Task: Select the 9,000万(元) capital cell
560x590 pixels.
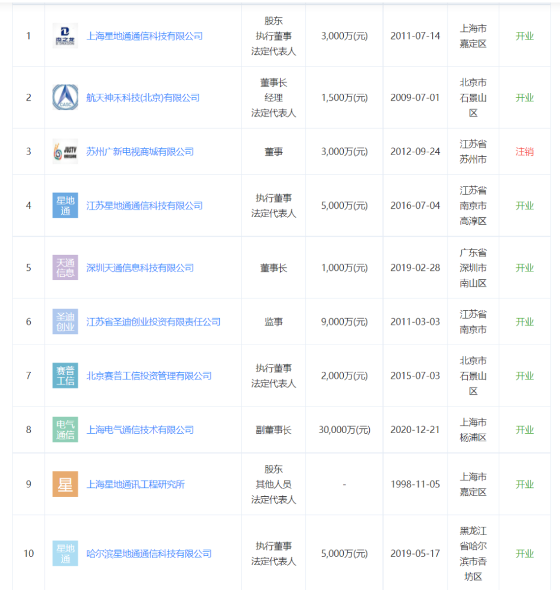Action: click(x=344, y=322)
